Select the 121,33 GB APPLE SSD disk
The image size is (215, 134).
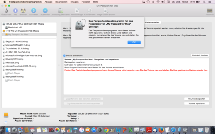29,24
